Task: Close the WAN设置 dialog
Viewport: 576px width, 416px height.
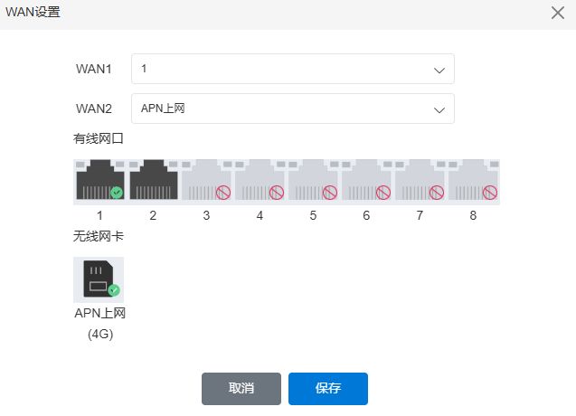Action: click(x=558, y=13)
